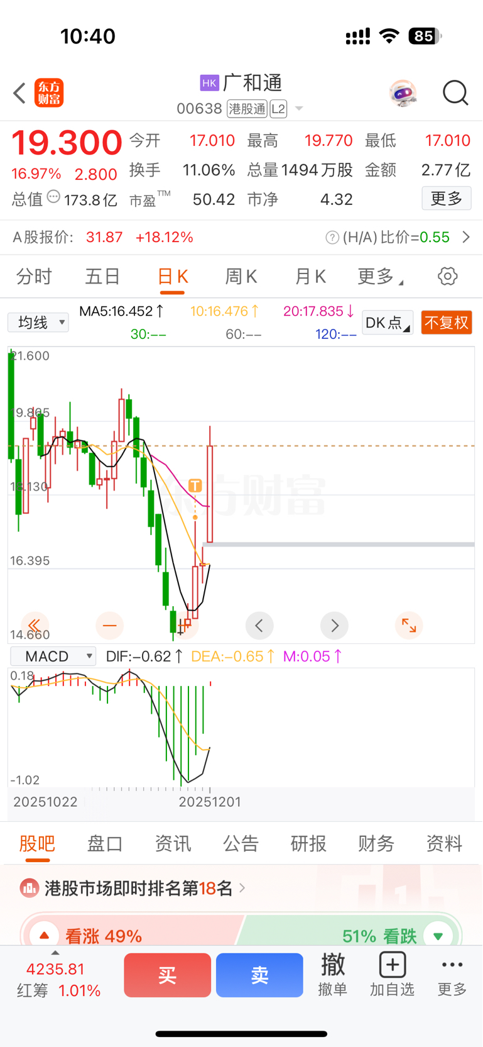
Task: Open the 均线 indicator dropdown
Action: [x=38, y=323]
